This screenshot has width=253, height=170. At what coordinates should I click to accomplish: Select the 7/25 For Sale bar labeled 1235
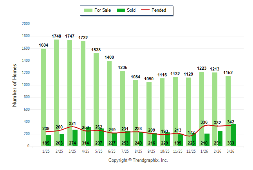click(x=122, y=102)
